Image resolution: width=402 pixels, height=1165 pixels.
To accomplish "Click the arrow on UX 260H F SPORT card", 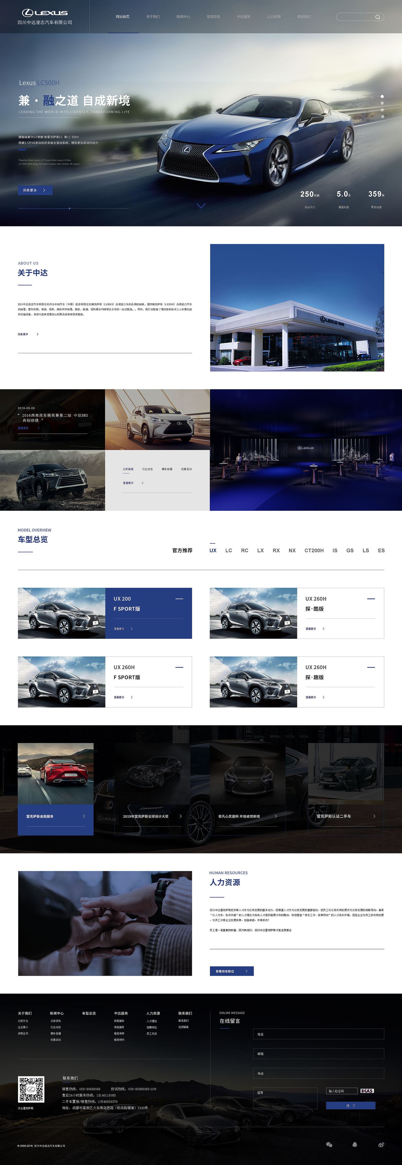I will (x=132, y=697).
